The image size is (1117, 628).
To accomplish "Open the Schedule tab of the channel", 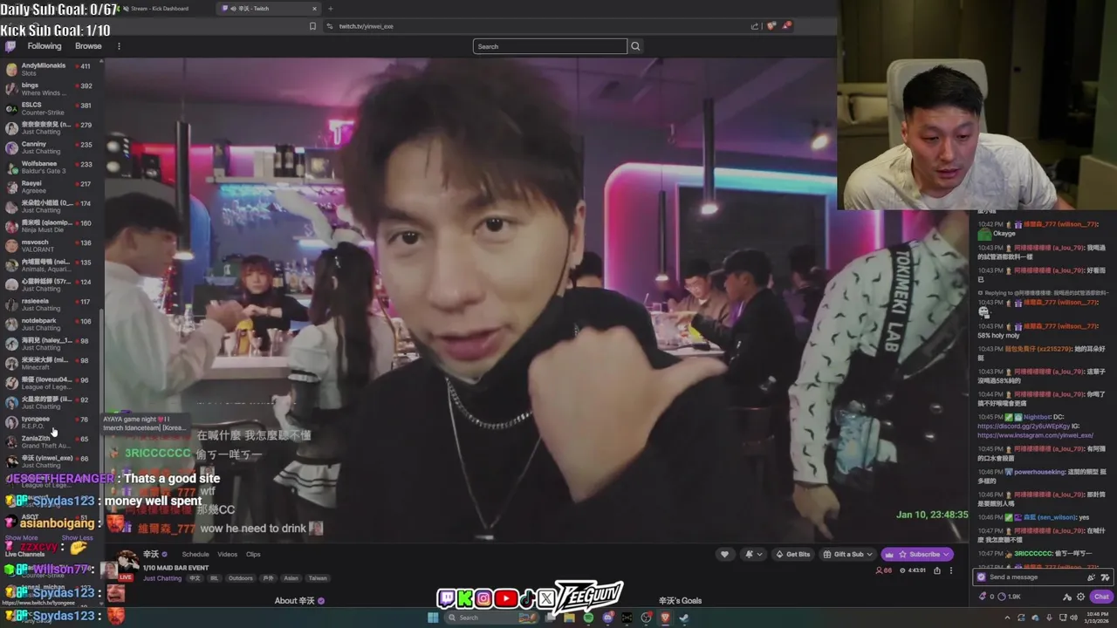I will (x=195, y=554).
